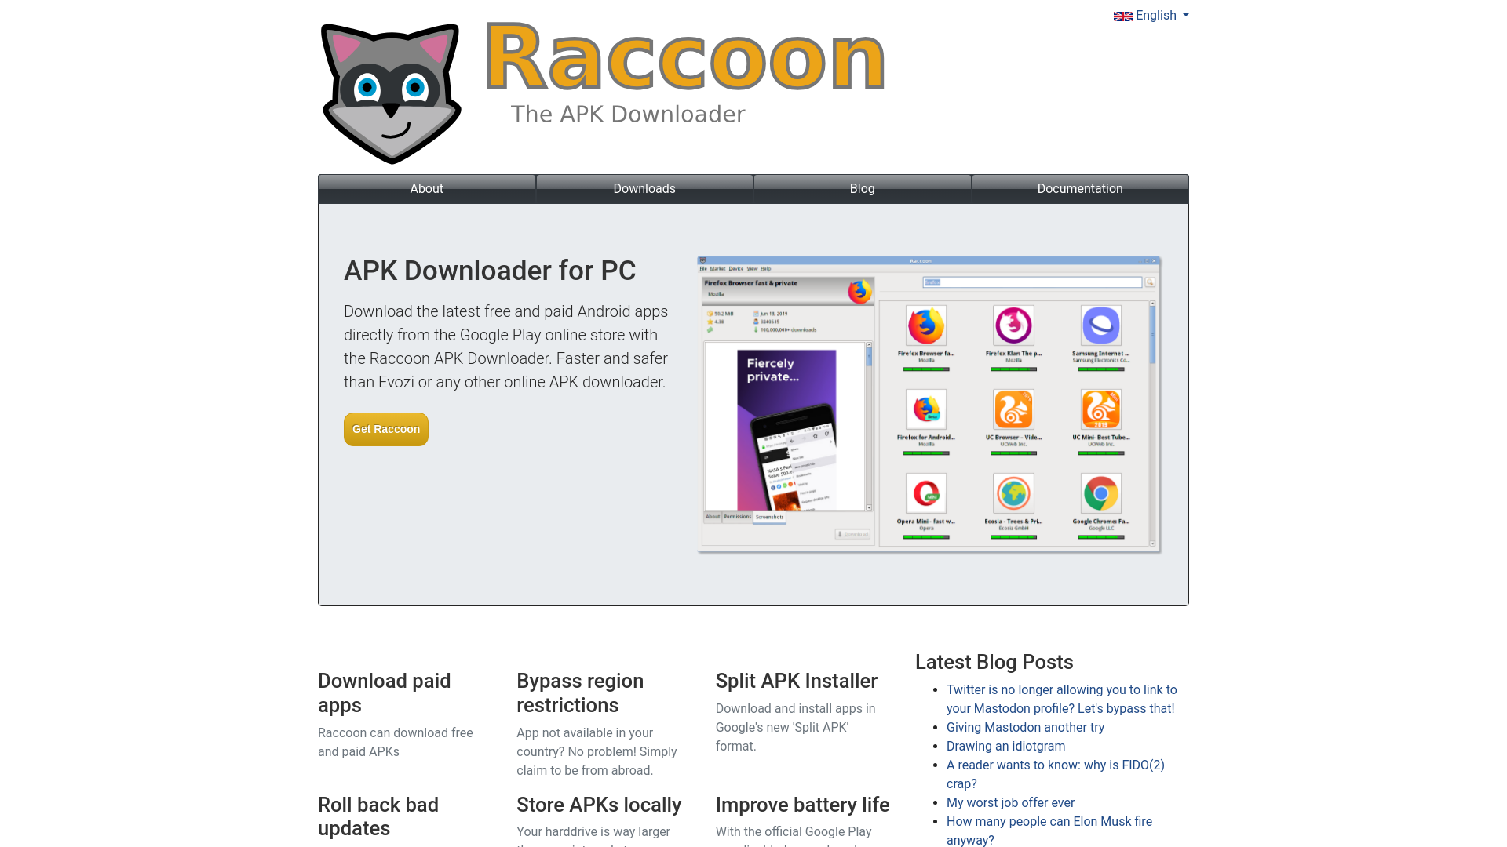Click the 'Roll back bad updates' heading
This screenshot has width=1507, height=847.
(378, 816)
